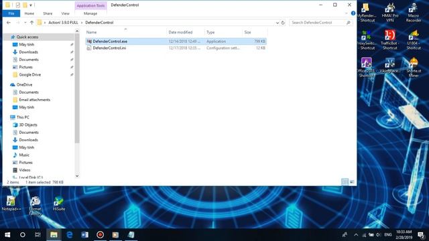Viewport: 429px width, 241px height.
Task: Click the Action! 3.9.0 FULL breadcrumb
Action: [x=63, y=23]
